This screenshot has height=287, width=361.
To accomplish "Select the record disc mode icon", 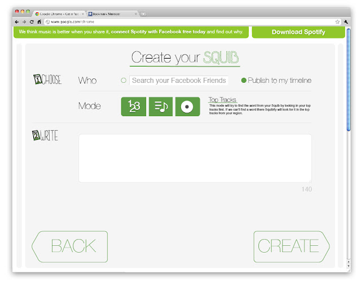I will [188, 107].
